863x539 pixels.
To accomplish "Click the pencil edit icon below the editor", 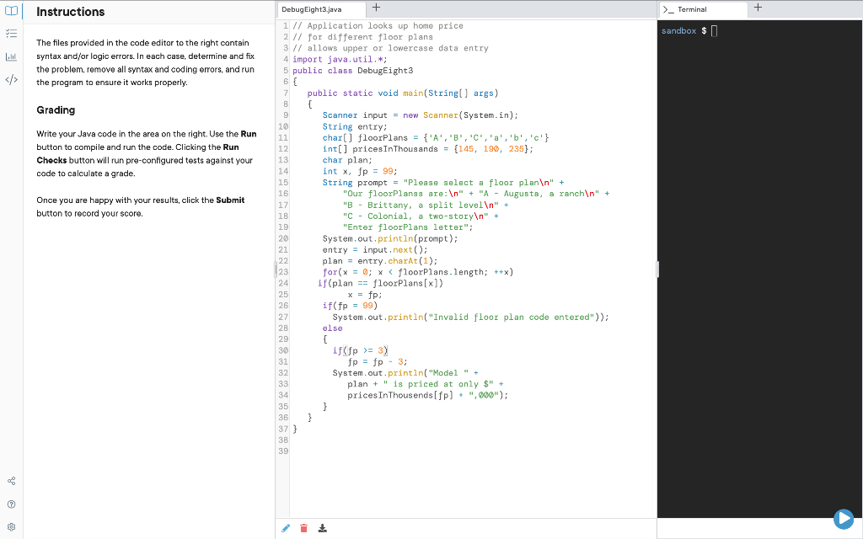I will (286, 528).
